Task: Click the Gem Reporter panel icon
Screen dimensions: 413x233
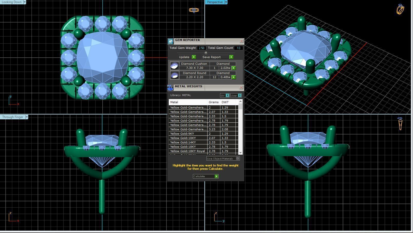Action: pyautogui.click(x=171, y=41)
